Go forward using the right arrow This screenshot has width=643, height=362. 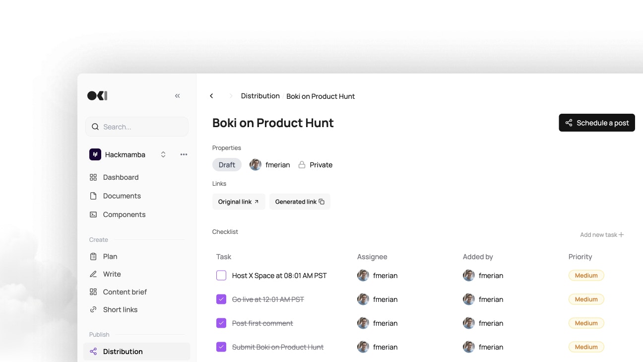coord(231,96)
